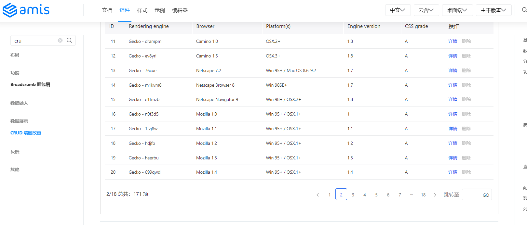The image size is (527, 225).
Task: Click the amis logo
Action: point(26,10)
